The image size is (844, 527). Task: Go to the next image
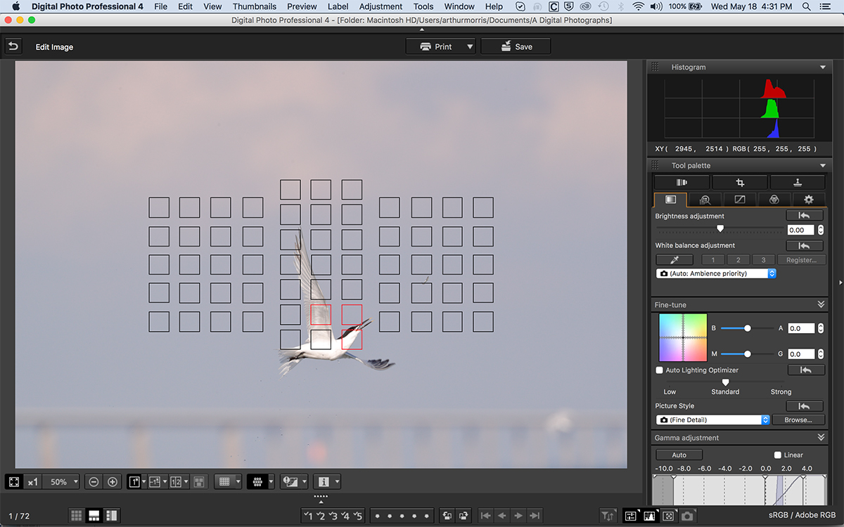tap(518, 516)
